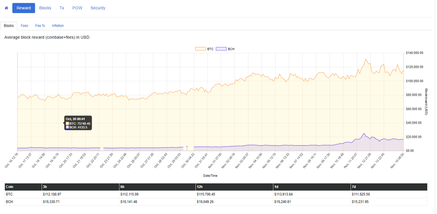This screenshot has width=437, height=214.
Task: Click the Date/Time x-axis title
Action: point(210,176)
